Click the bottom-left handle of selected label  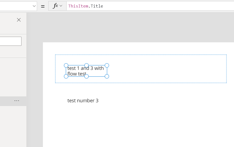tap(66, 76)
